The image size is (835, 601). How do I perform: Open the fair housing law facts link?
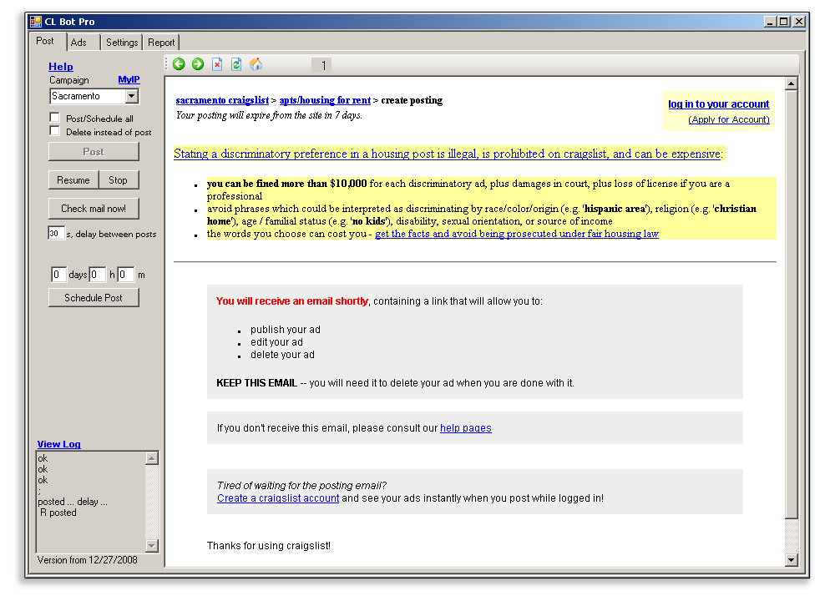click(517, 234)
